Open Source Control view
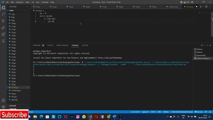 [x=3, y=21]
